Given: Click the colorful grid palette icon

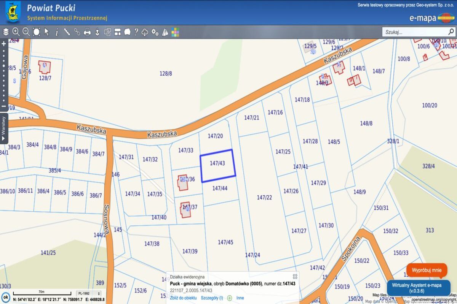Looking at the screenshot, I should pos(175,32).
